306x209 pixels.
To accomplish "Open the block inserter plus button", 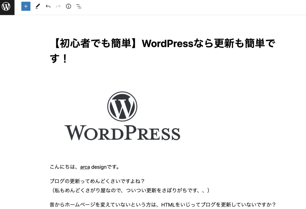I will click(x=26, y=6).
